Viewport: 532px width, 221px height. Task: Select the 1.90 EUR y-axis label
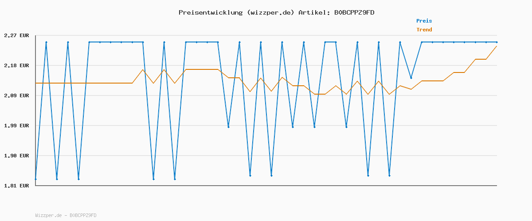(16, 156)
